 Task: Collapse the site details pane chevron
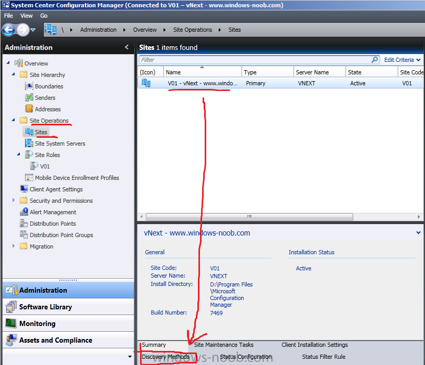(x=418, y=233)
